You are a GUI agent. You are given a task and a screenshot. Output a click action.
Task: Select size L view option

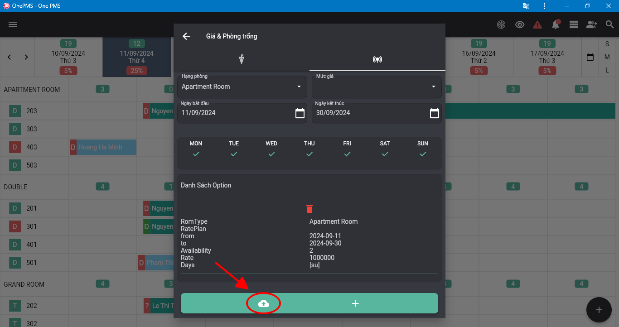[x=607, y=70]
